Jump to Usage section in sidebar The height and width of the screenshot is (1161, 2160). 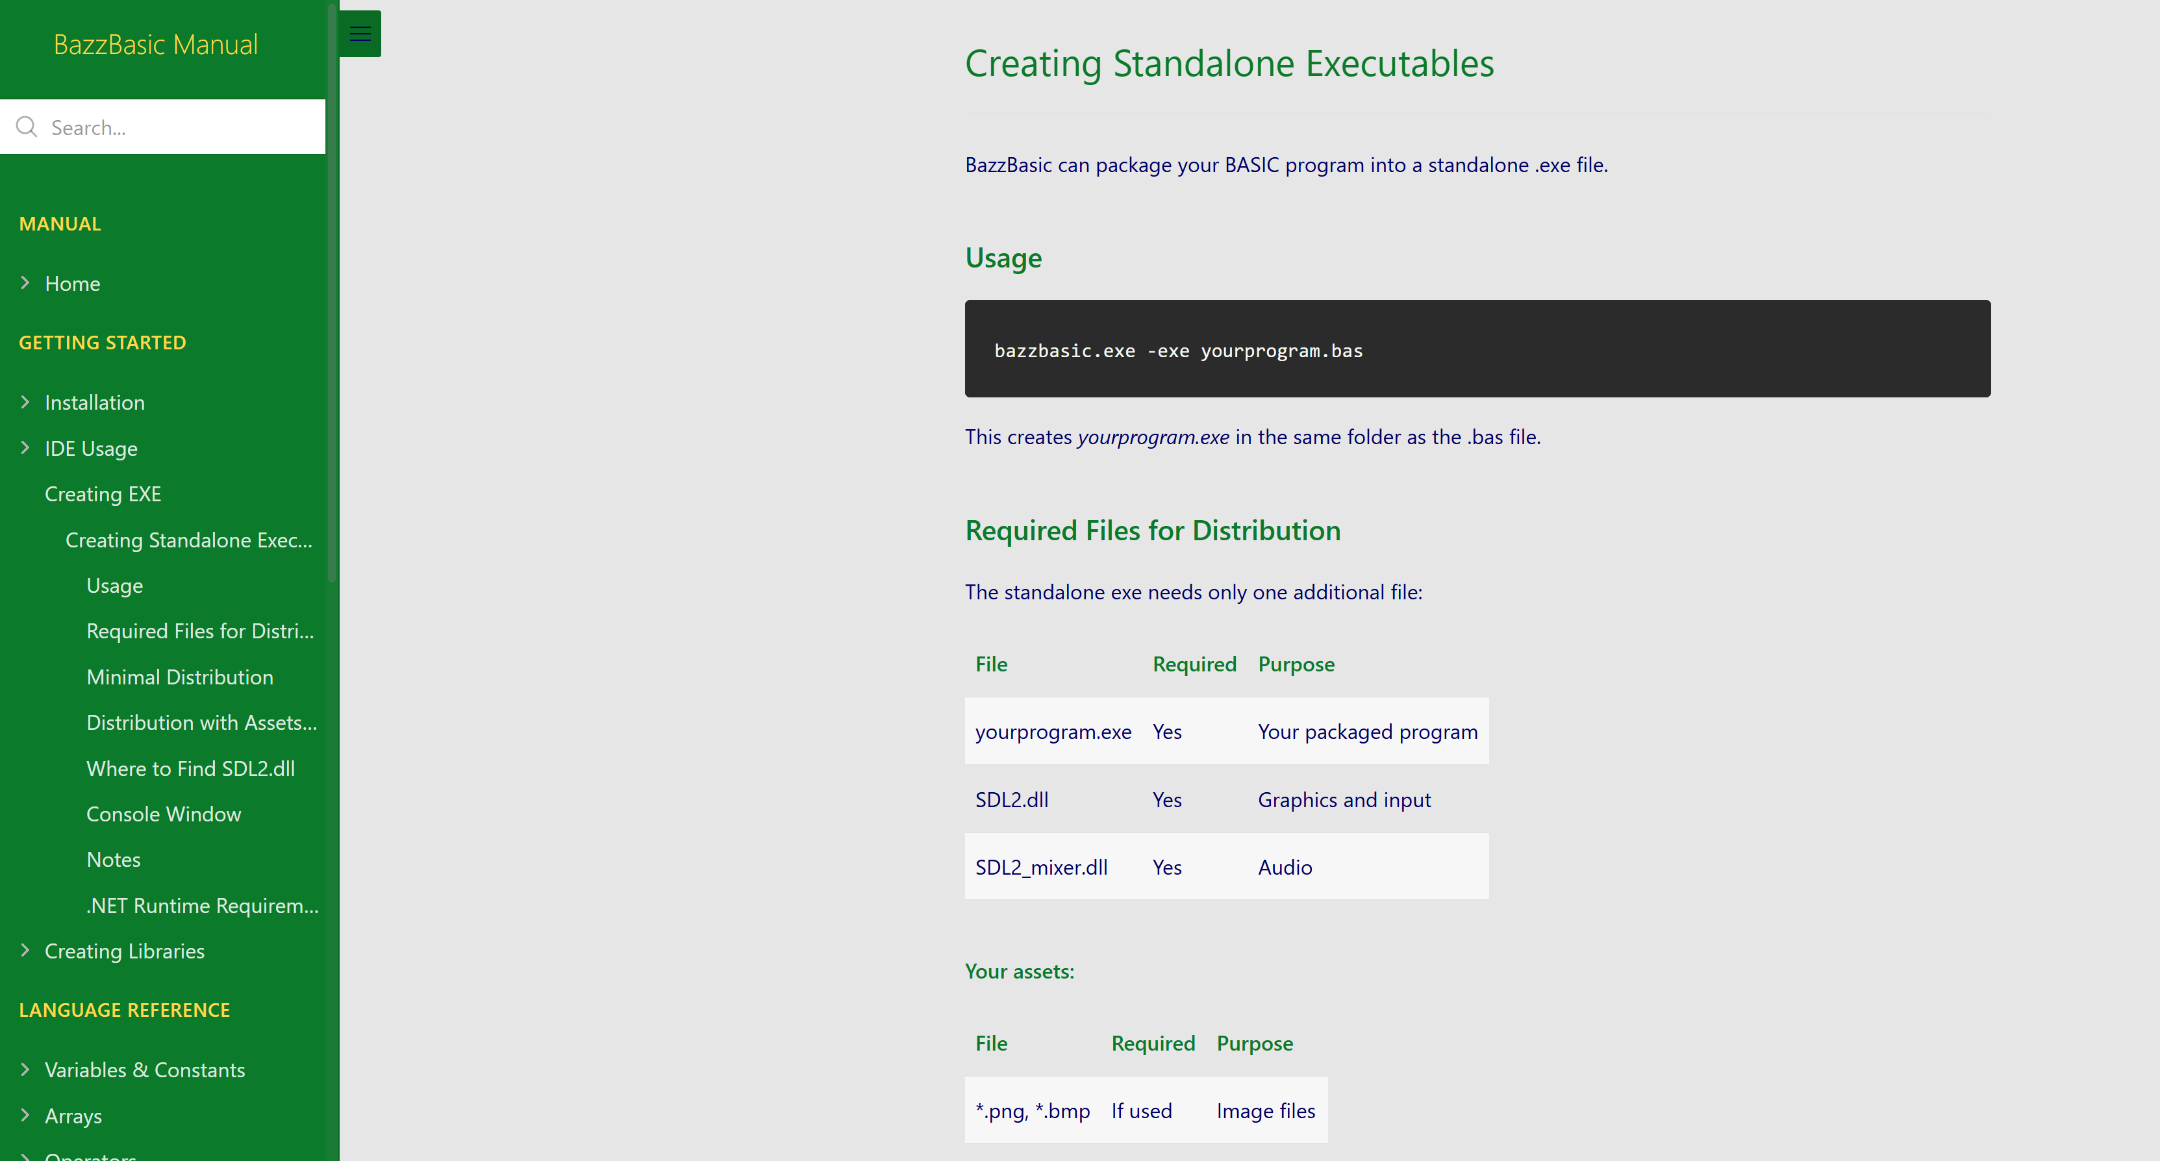click(x=115, y=586)
